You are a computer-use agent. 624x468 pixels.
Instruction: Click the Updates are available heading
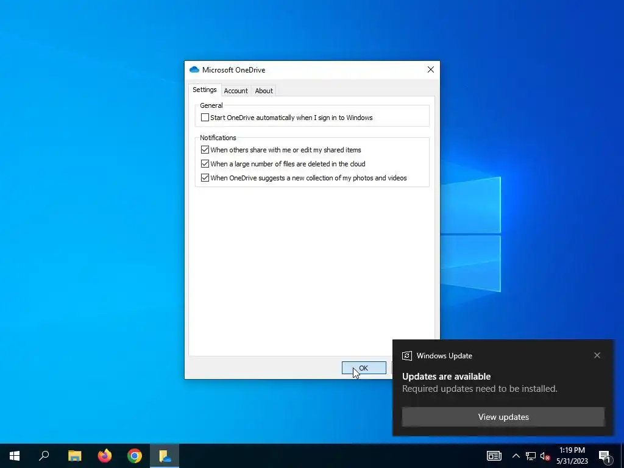tap(446, 377)
